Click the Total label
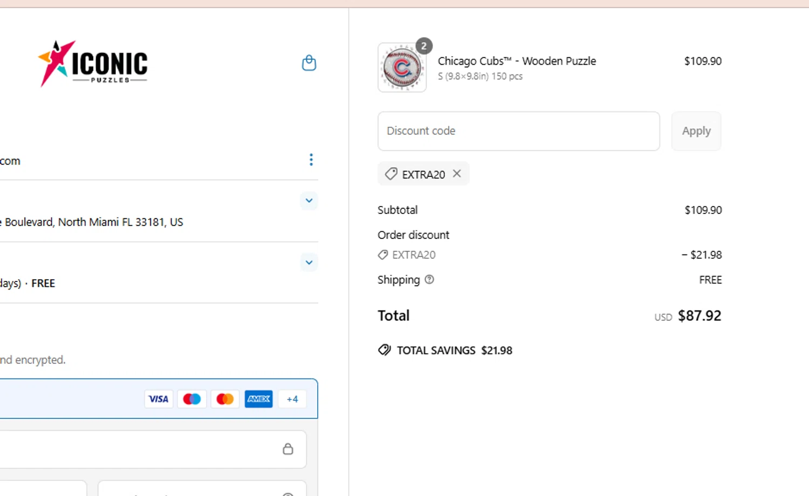Screen dimensions: 809x496 coord(394,315)
